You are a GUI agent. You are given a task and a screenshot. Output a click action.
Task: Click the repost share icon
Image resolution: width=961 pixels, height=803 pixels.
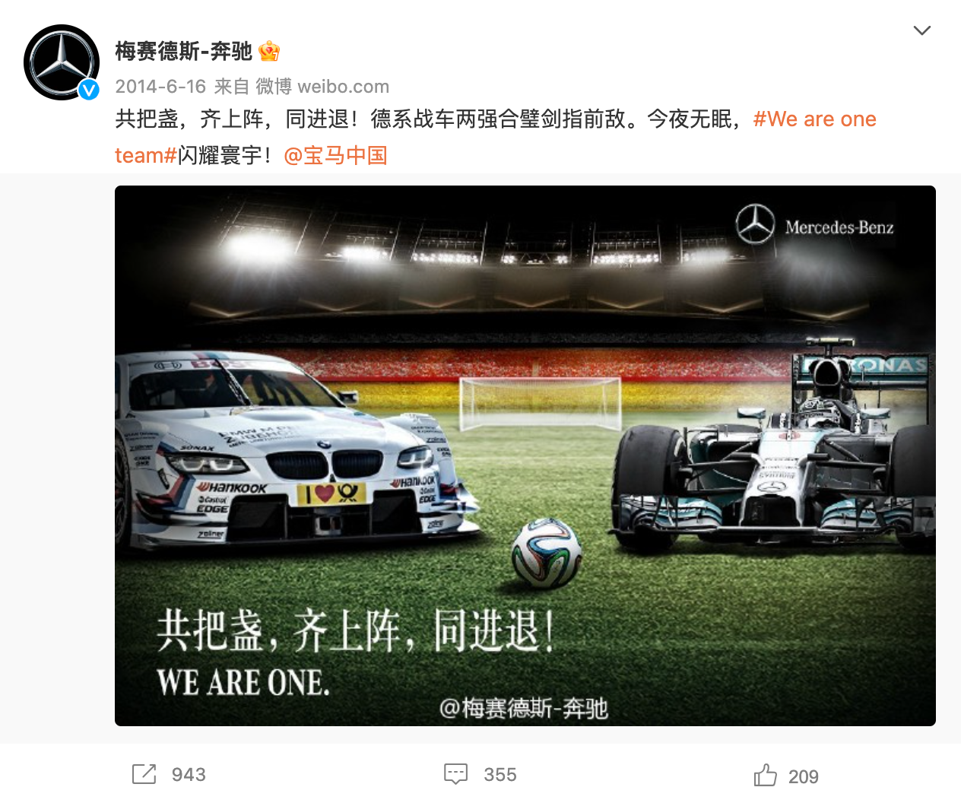pos(144,774)
